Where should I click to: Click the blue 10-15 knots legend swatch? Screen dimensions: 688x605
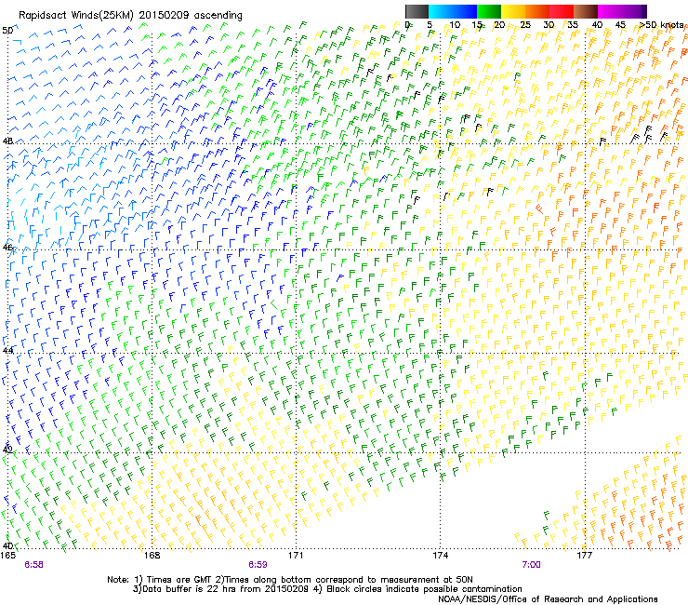coord(465,11)
